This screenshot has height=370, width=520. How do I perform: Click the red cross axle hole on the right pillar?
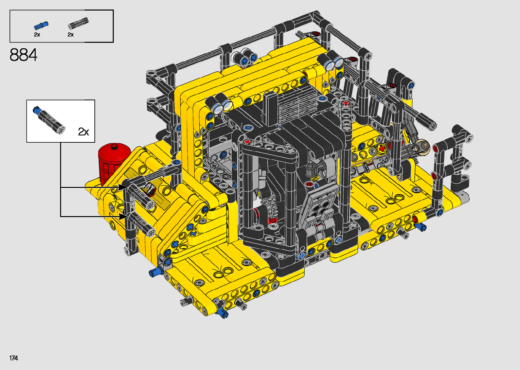(x=346, y=103)
